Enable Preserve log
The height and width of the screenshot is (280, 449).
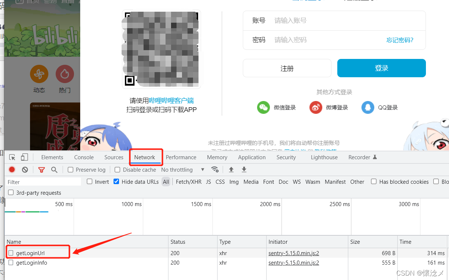tap(70, 169)
